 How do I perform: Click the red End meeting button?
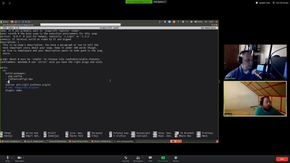point(282,159)
